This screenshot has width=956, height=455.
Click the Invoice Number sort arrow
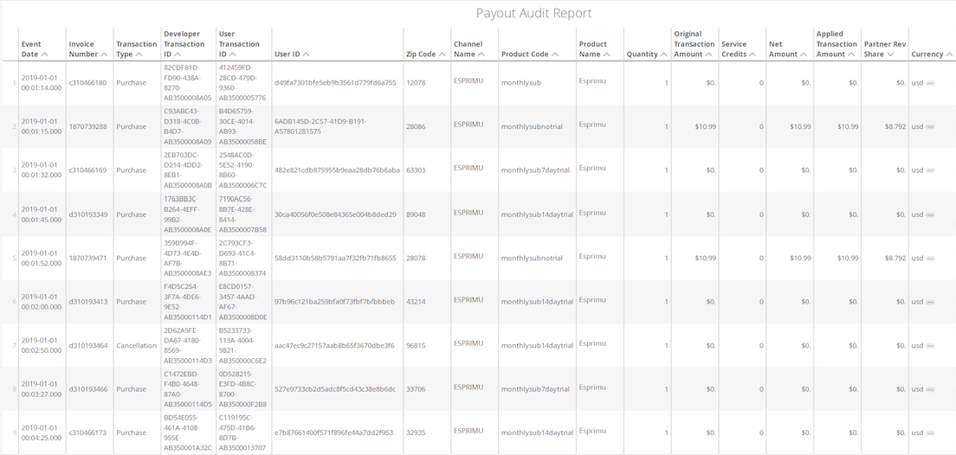point(104,54)
